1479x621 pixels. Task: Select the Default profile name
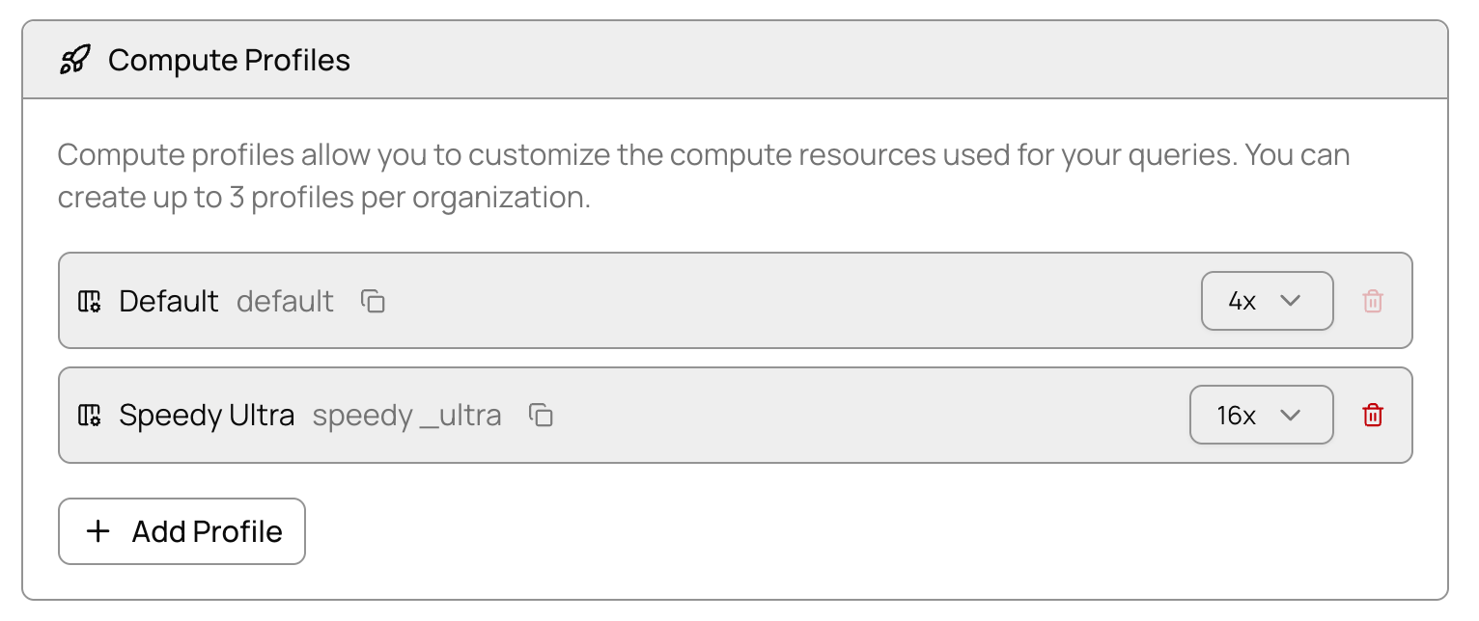click(x=169, y=302)
